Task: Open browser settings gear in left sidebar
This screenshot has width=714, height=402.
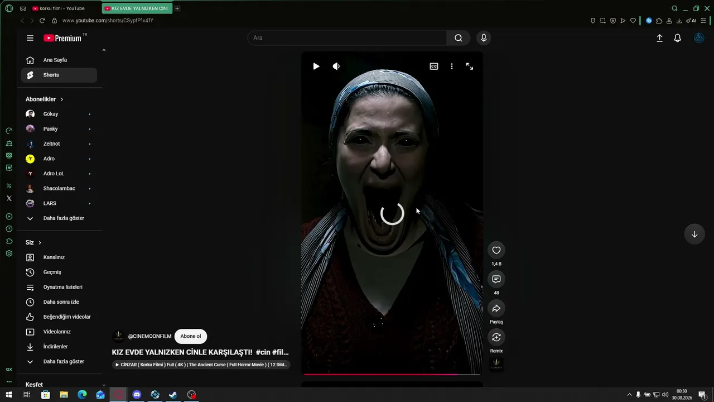Action: click(9, 253)
